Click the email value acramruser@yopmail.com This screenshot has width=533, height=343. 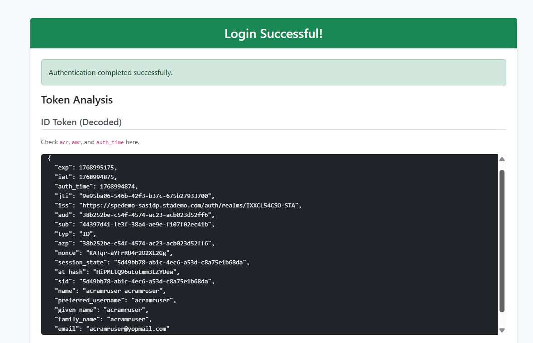point(129,329)
